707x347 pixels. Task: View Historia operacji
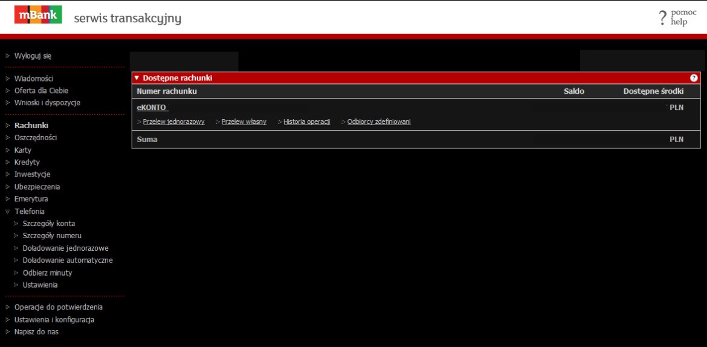click(306, 122)
